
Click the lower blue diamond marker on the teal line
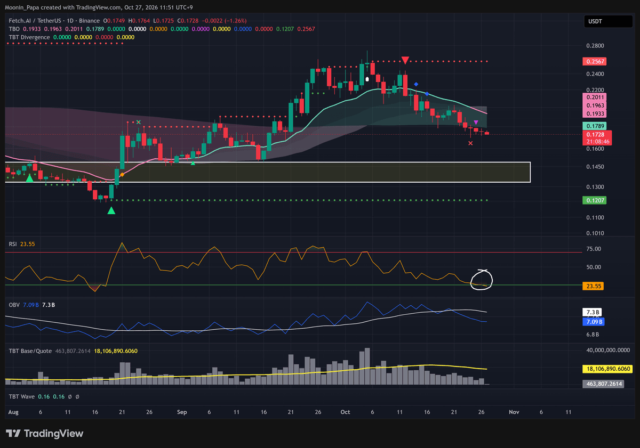tap(427, 94)
